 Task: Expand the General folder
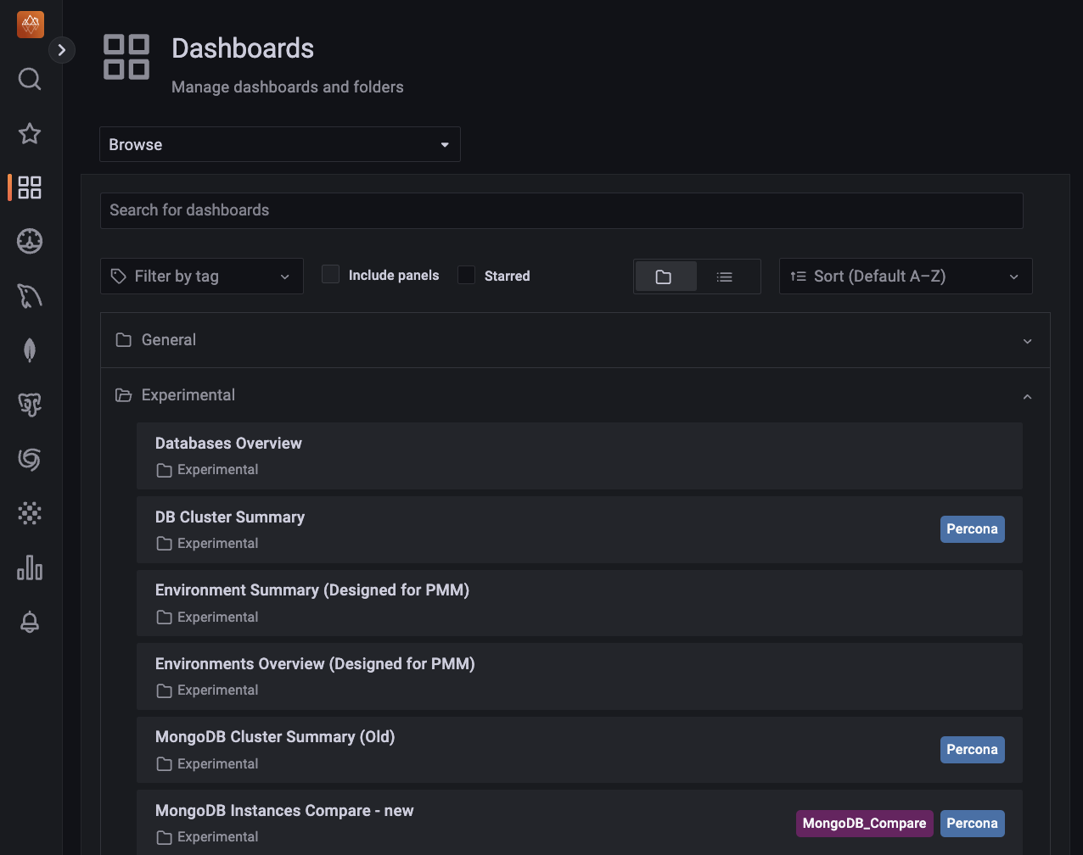[575, 340]
